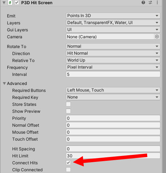The image size is (166, 173).
Task: Open the Layers mask dropdown
Action: tap(113, 23)
